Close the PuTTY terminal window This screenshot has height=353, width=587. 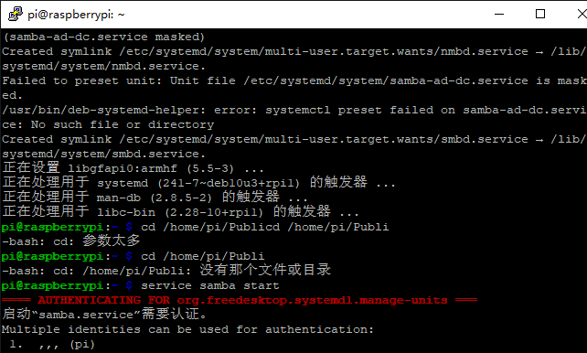[581, 15]
